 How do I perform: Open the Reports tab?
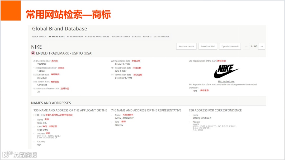[147, 37]
